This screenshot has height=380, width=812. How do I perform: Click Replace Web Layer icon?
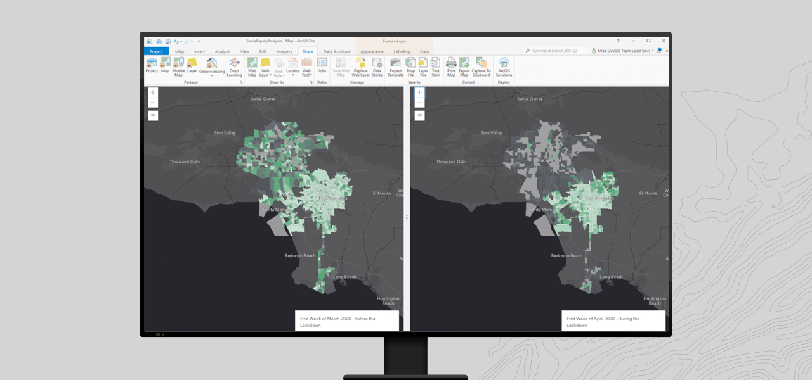pyautogui.click(x=361, y=66)
